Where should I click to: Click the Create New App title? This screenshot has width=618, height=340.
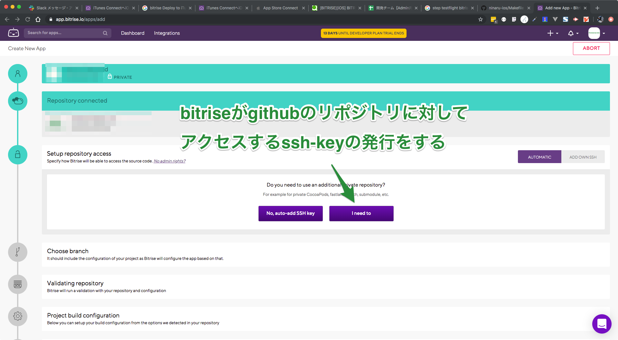pyautogui.click(x=27, y=48)
